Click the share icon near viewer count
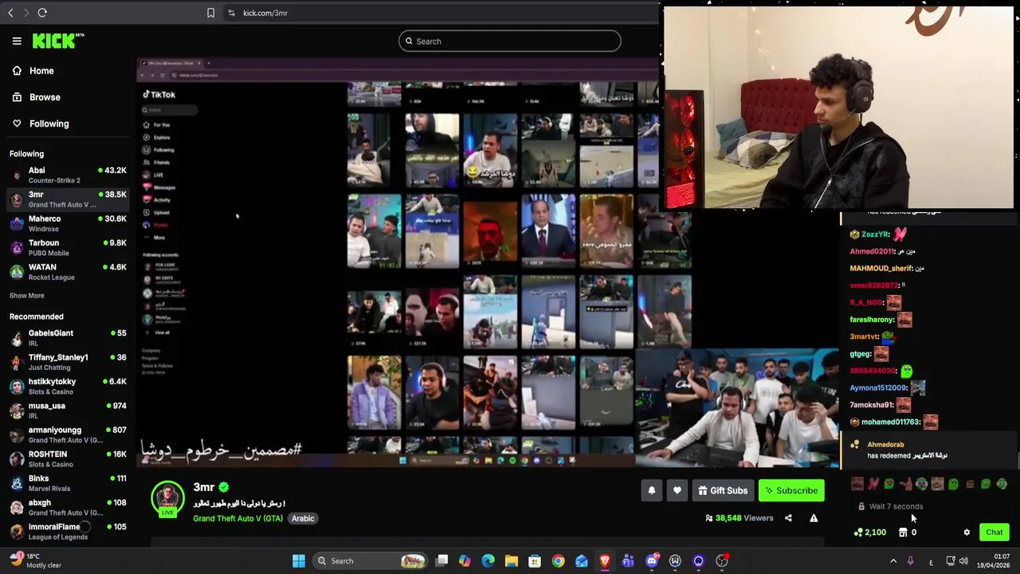The width and height of the screenshot is (1020, 574). click(x=788, y=518)
